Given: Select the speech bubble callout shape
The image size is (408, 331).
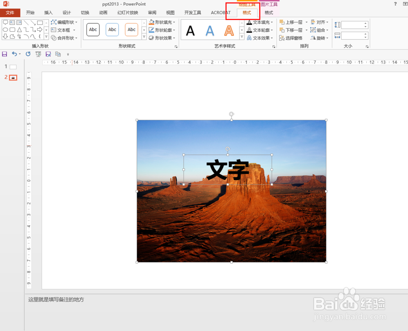Looking at the screenshot, I should (5, 22).
